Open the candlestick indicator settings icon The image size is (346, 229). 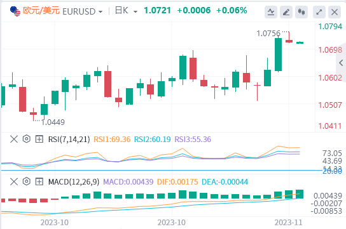coord(301,12)
